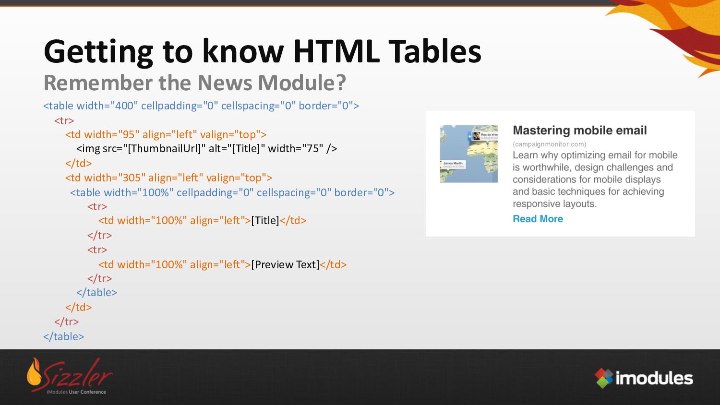Image resolution: width=720 pixels, height=405 pixels.
Task: Click the img src="[ThumbnailUrl]" code line
Action: pyautogui.click(x=207, y=149)
